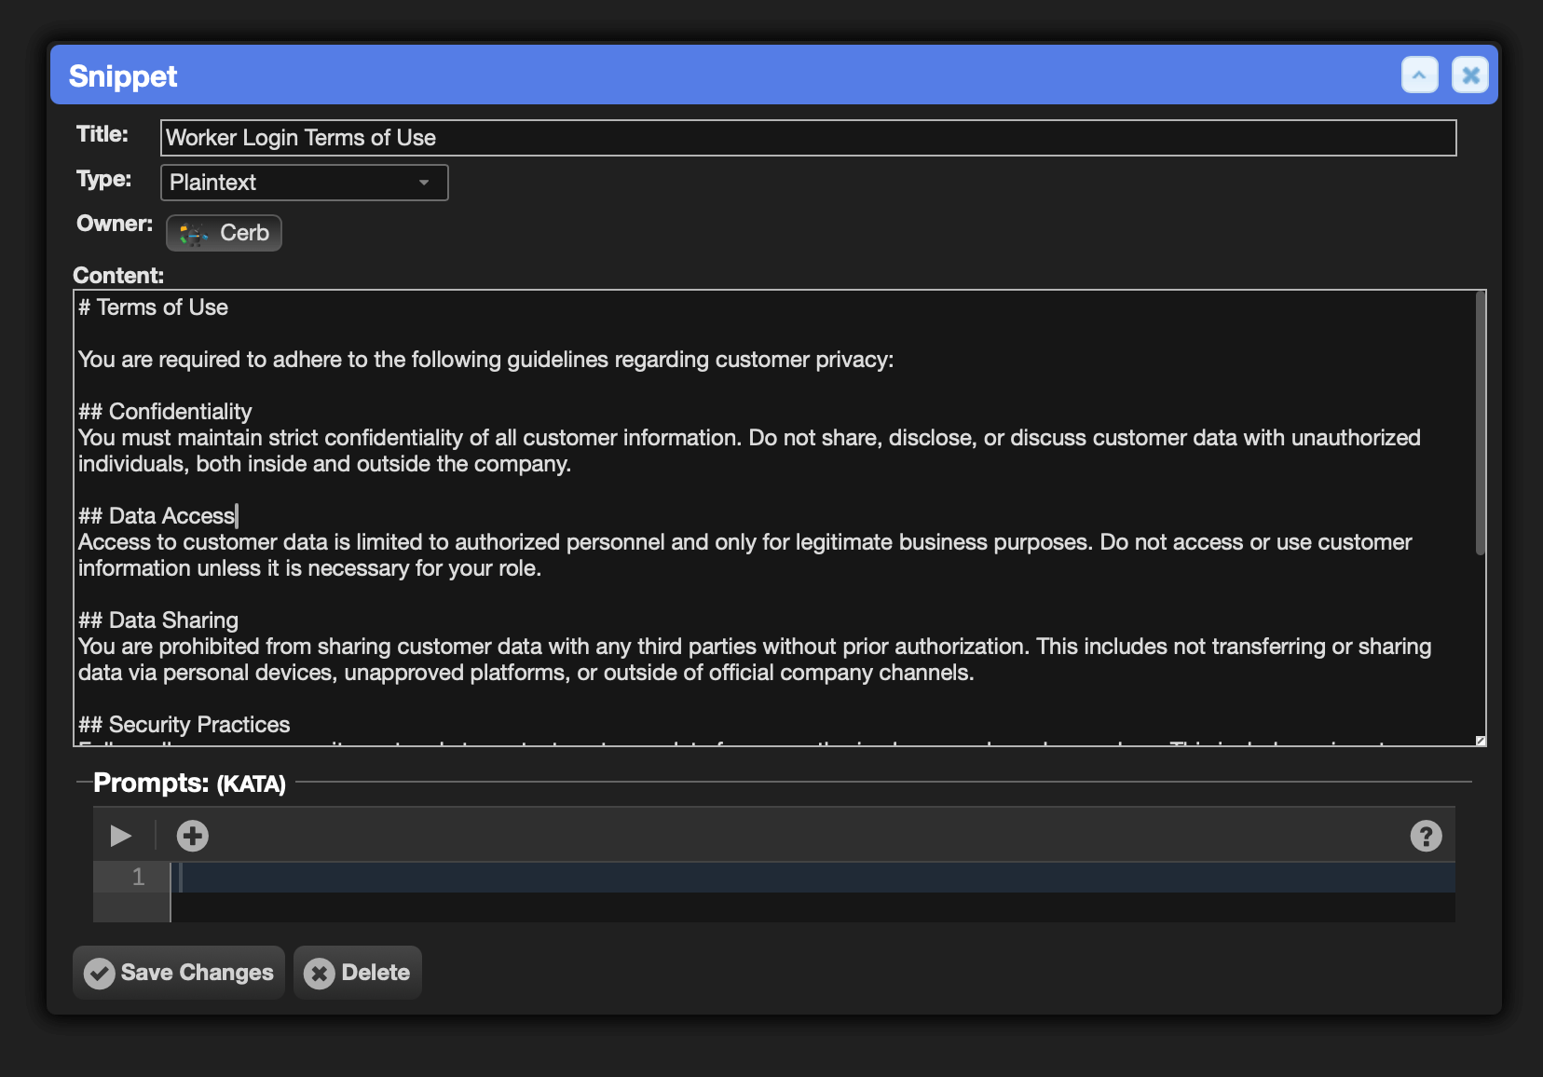
Task: Click the '## Security Practices' heading line
Action: pos(184,725)
